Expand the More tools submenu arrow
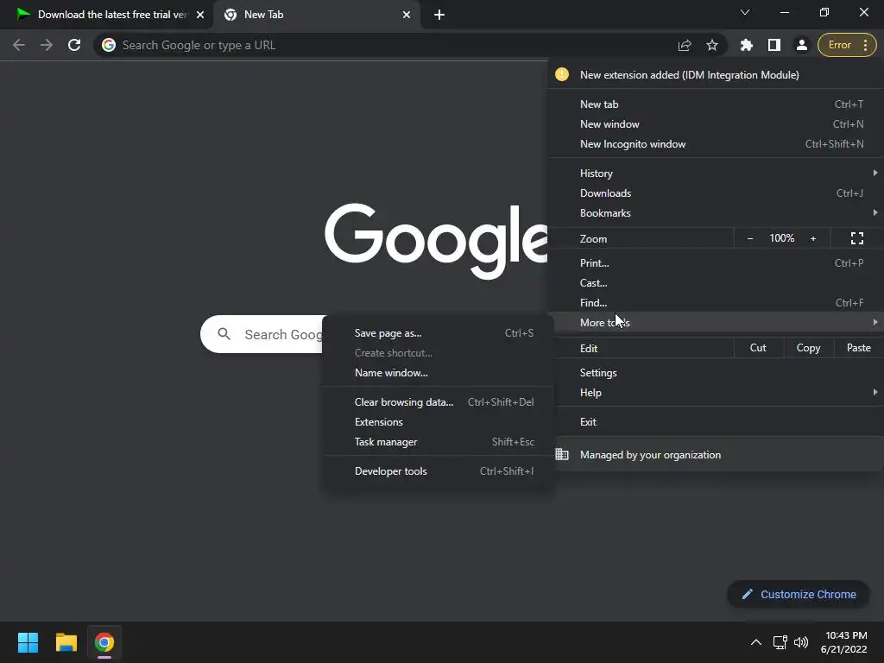 pyautogui.click(x=875, y=322)
